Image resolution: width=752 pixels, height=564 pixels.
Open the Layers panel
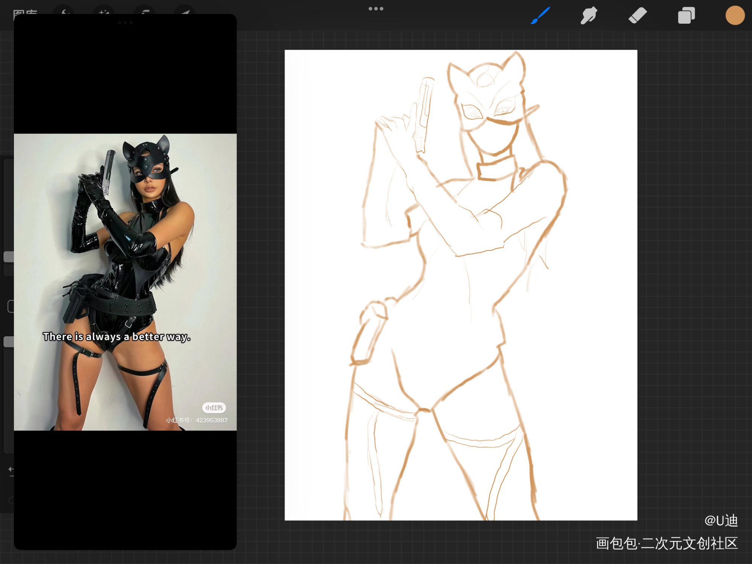[686, 16]
